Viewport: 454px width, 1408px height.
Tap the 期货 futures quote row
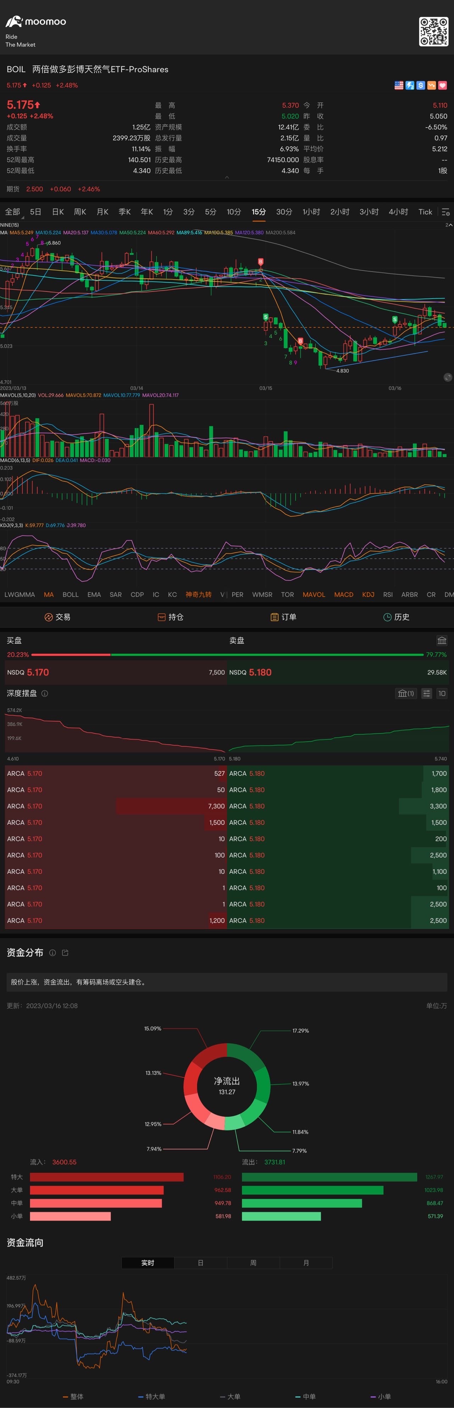click(x=227, y=189)
